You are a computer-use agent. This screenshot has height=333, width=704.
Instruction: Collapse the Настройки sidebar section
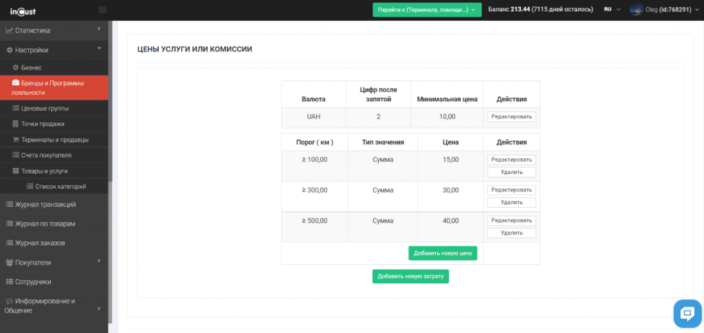click(x=99, y=49)
